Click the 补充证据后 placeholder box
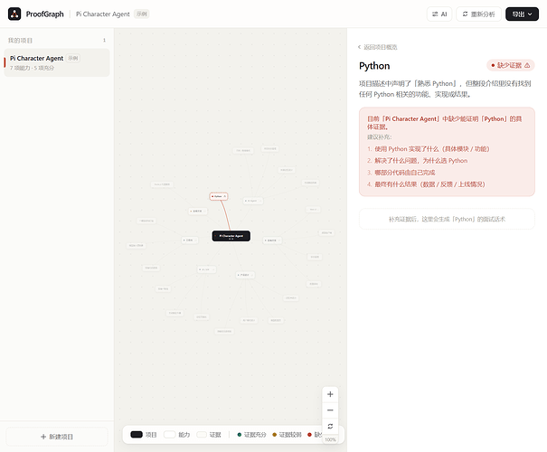 pos(447,219)
